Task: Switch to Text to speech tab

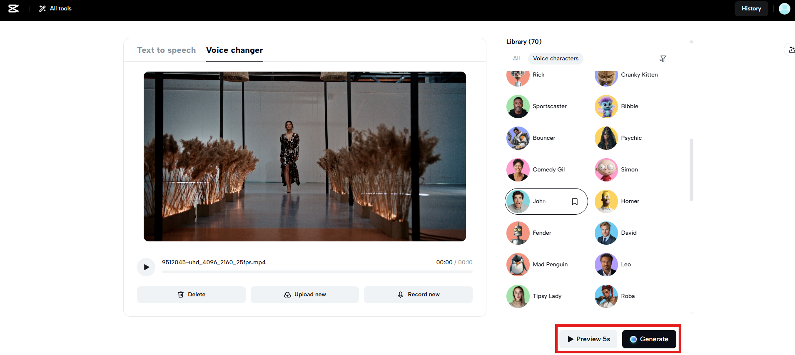Action: click(167, 50)
